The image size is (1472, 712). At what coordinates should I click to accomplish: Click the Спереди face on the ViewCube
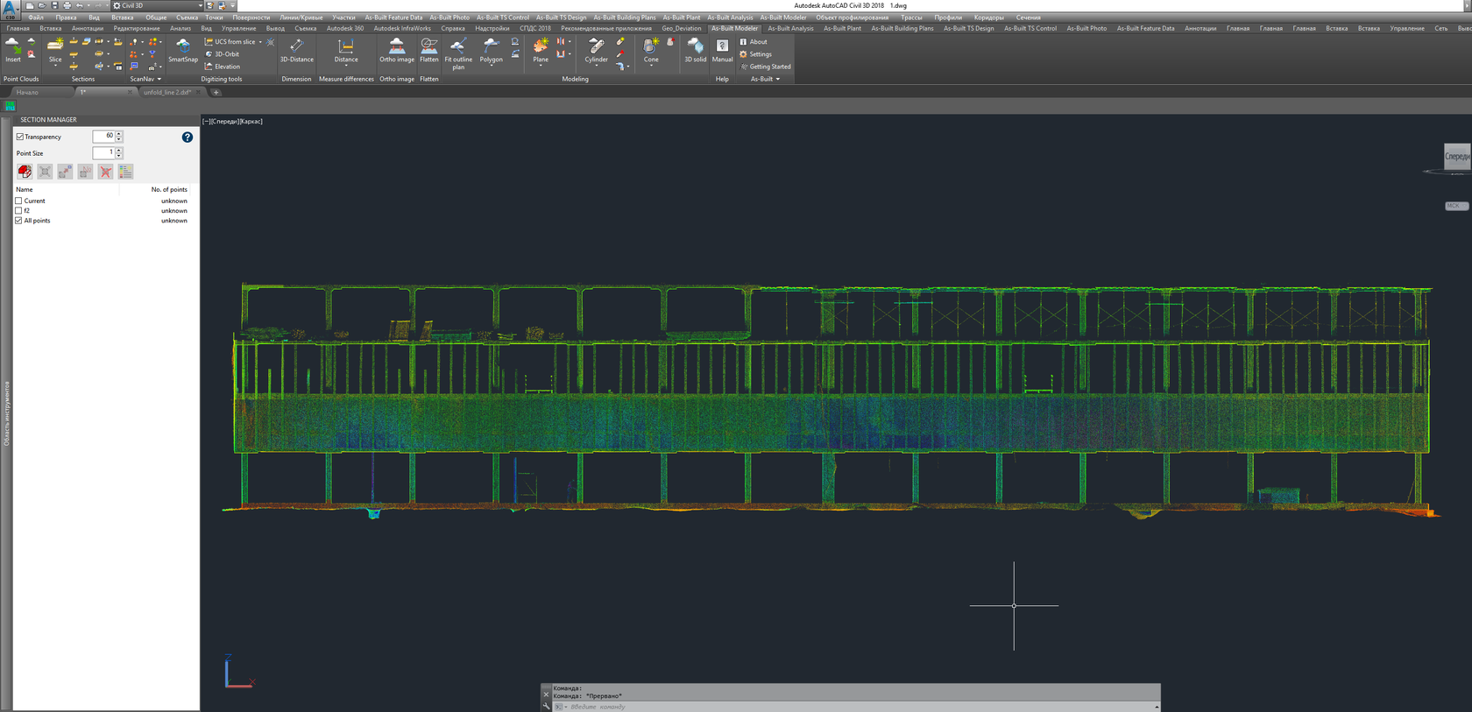point(1458,156)
